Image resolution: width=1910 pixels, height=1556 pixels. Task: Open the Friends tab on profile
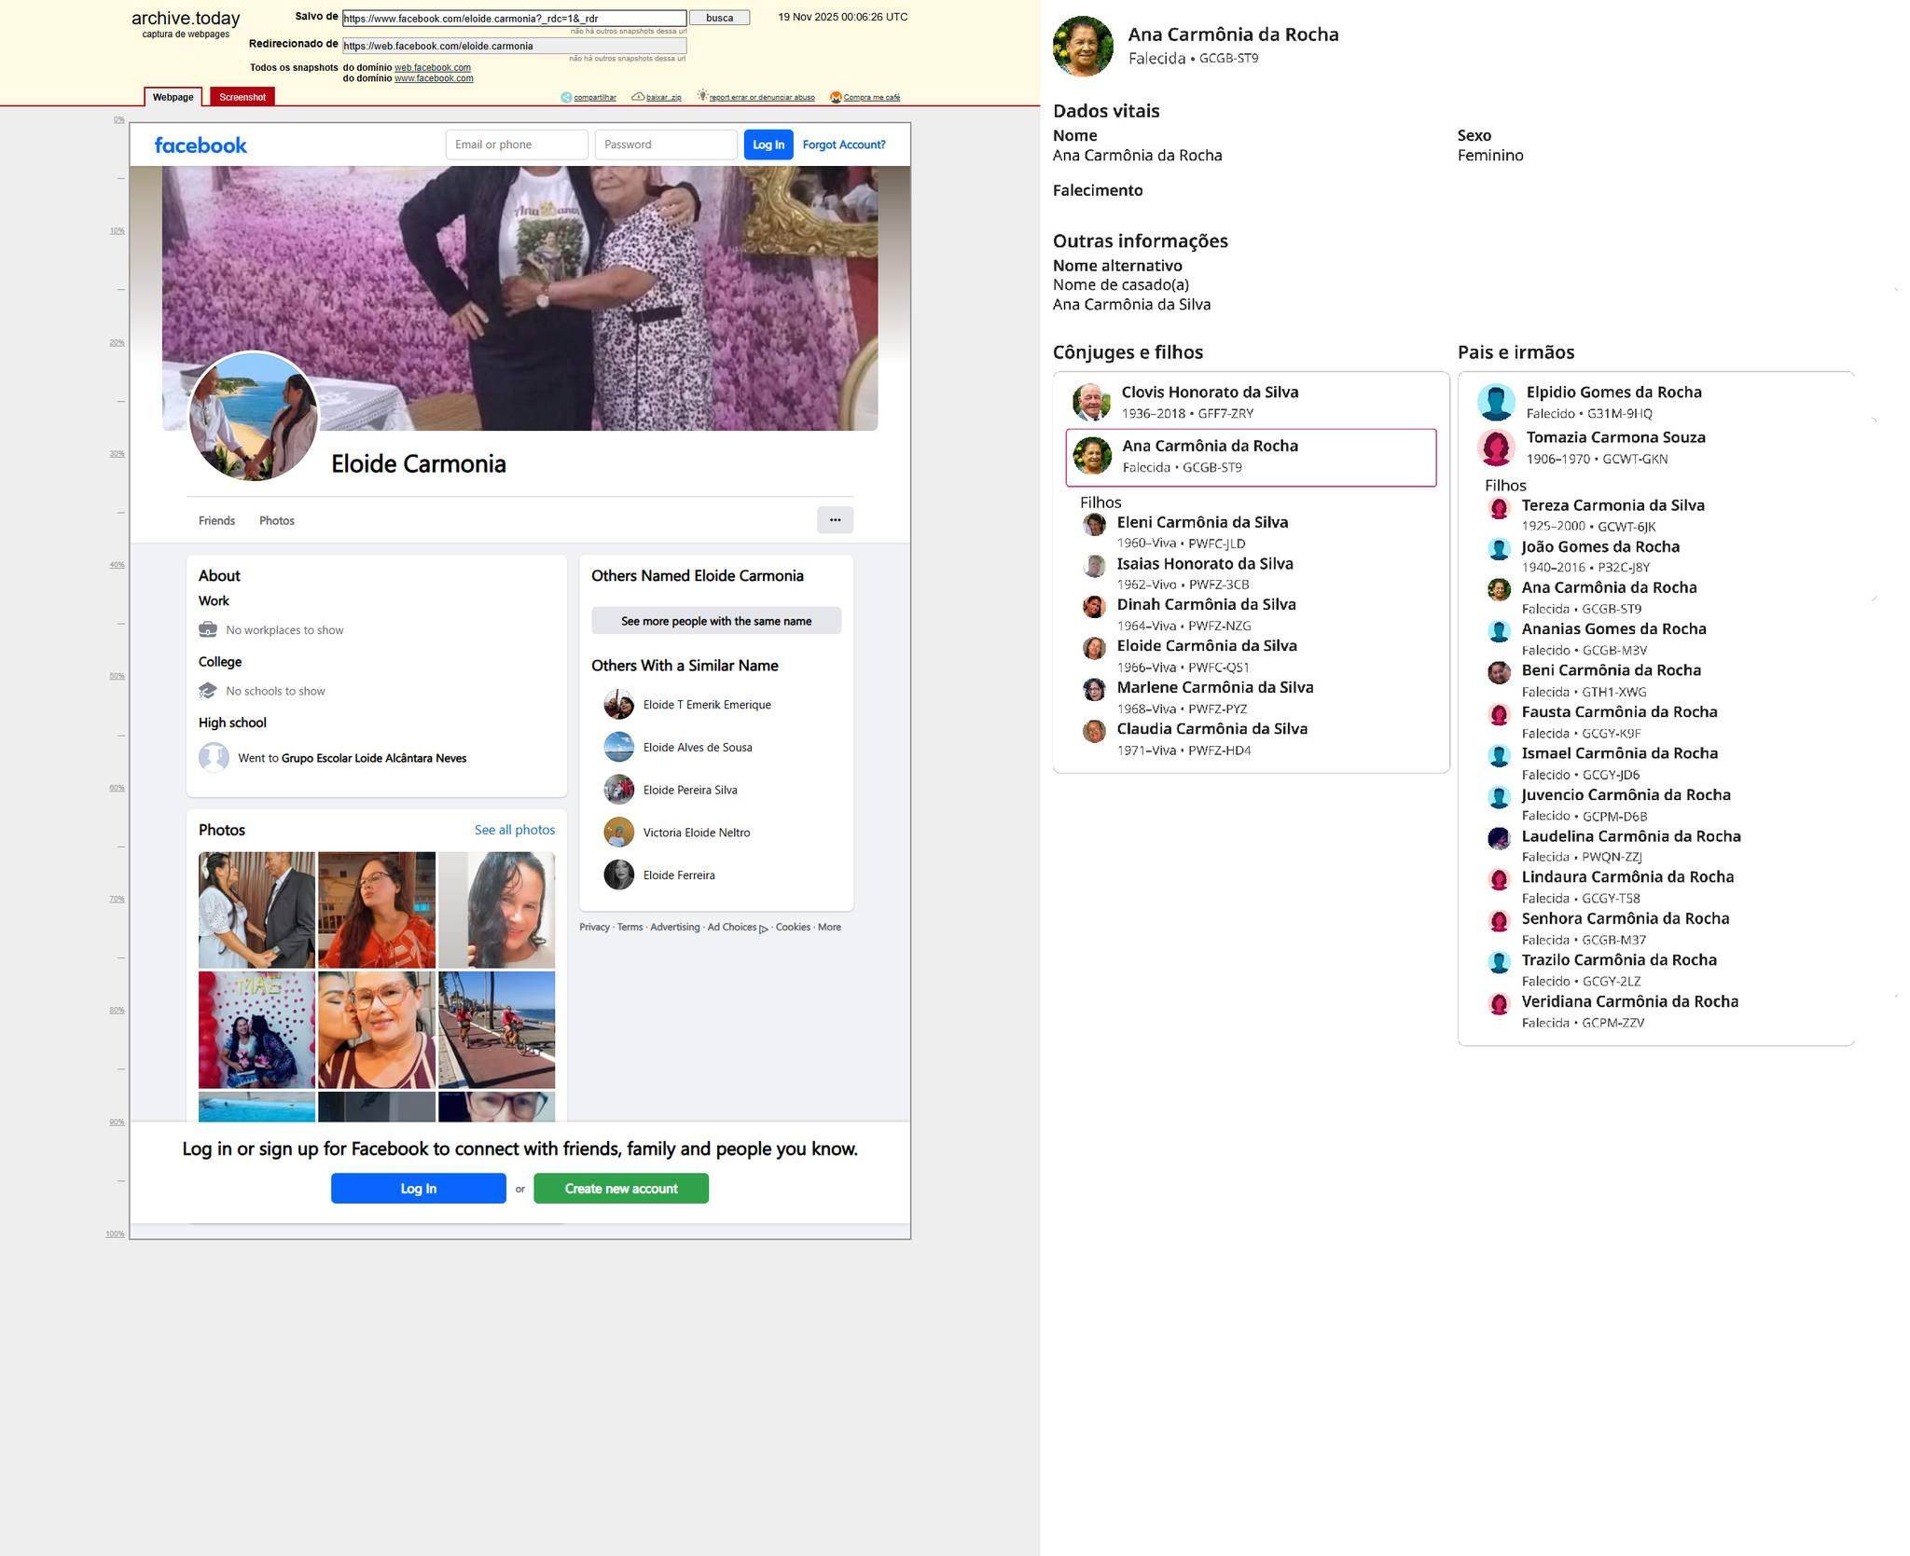click(x=216, y=520)
